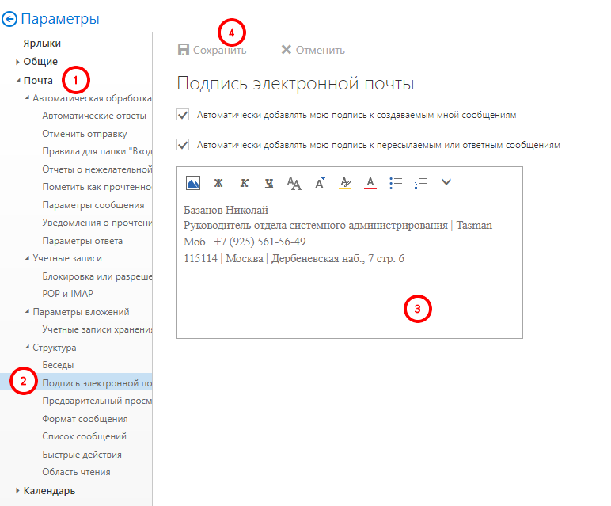Toggle italic formatting (К) in signature editor
The height and width of the screenshot is (506, 611).
(244, 183)
